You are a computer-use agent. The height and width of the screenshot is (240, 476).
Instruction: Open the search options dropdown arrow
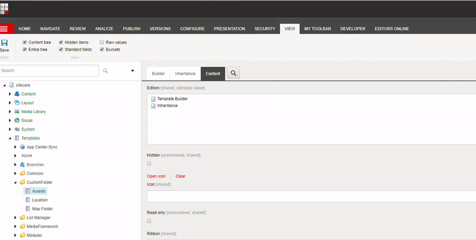132,70
